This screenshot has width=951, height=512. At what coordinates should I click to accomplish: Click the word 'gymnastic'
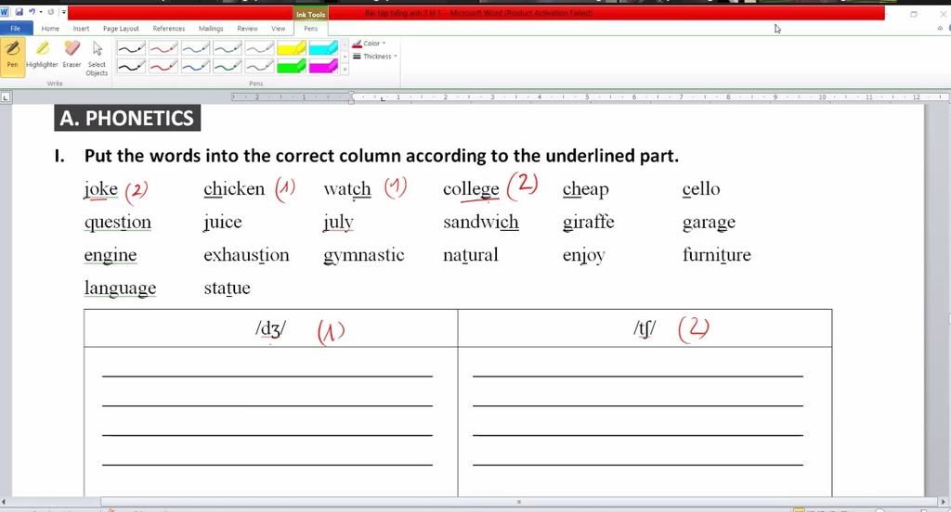pos(364,256)
